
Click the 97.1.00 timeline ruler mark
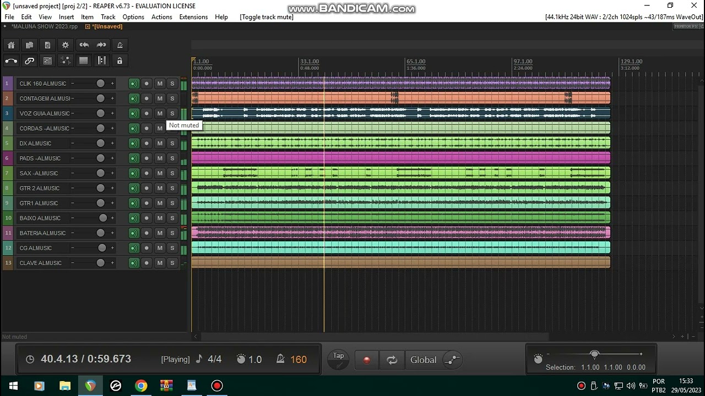point(523,62)
